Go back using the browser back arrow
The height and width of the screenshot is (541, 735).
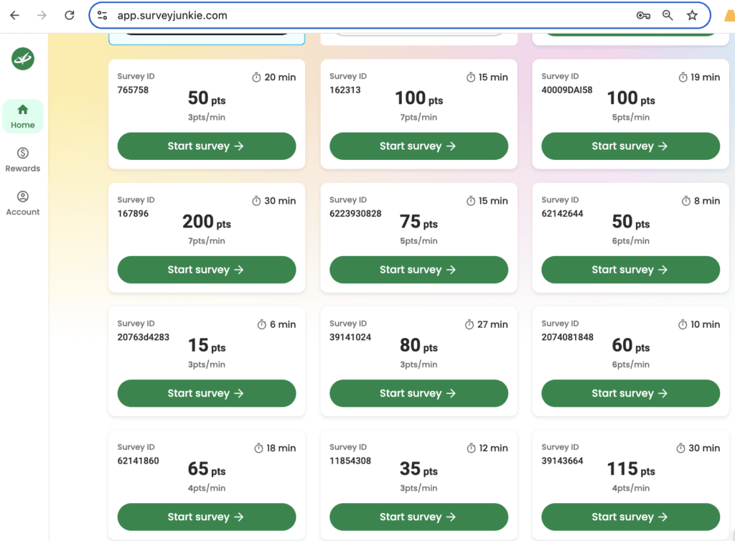click(14, 14)
